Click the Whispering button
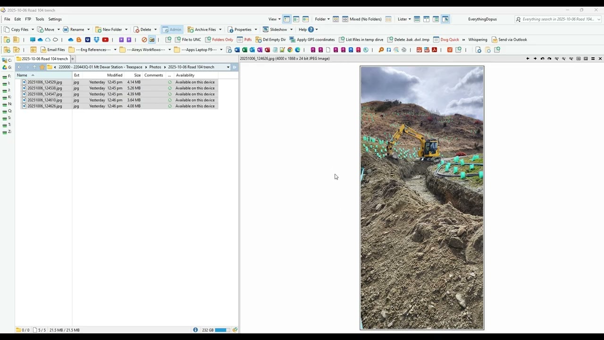 (478, 40)
